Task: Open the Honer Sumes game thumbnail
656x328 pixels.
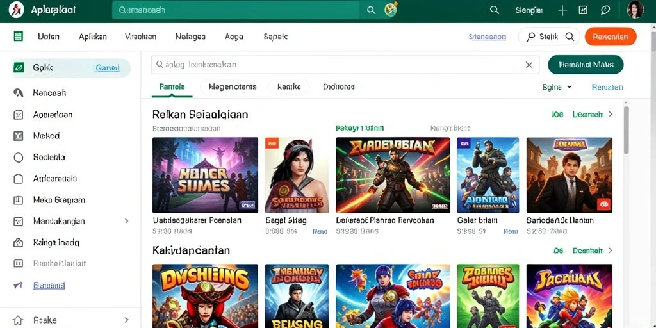Action: coord(205,175)
